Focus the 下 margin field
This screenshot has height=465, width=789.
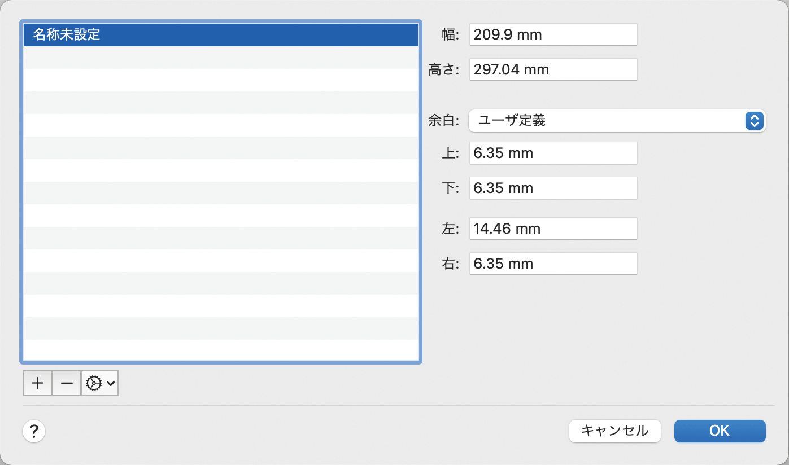[553, 188]
